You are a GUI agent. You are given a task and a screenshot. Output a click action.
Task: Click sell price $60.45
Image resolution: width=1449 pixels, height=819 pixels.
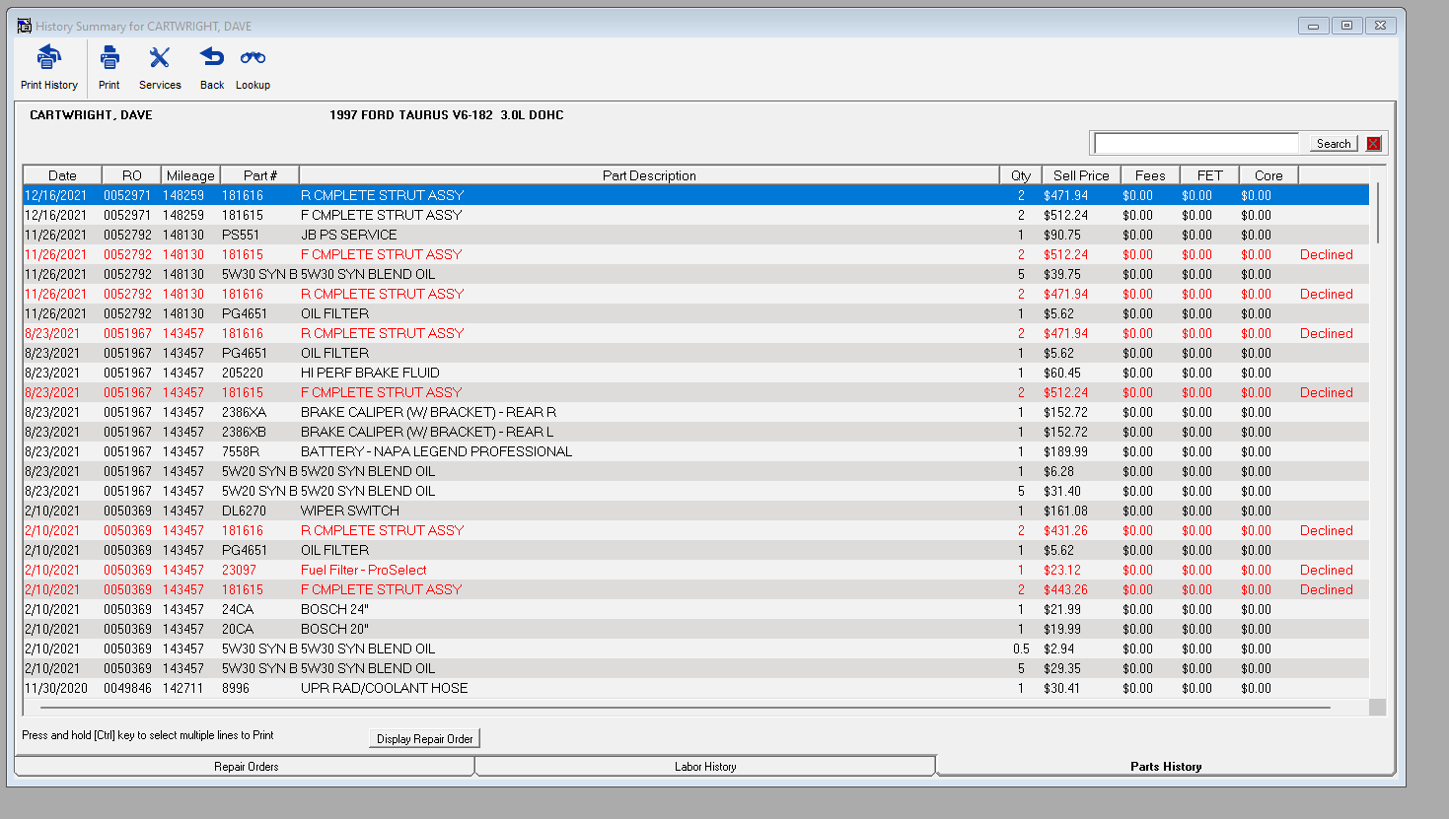1062,373
